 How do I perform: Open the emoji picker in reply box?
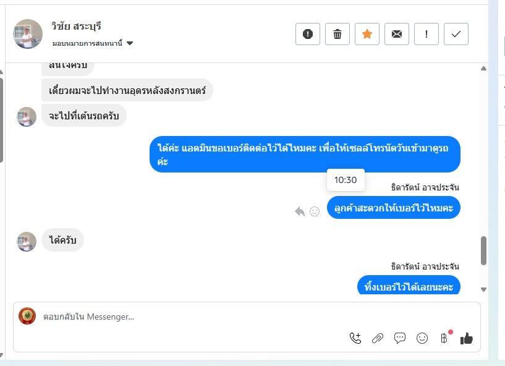coord(422,338)
